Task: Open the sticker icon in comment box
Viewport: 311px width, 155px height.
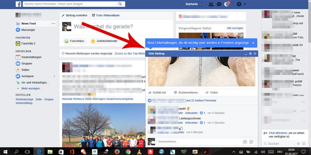Action: coord(251,142)
